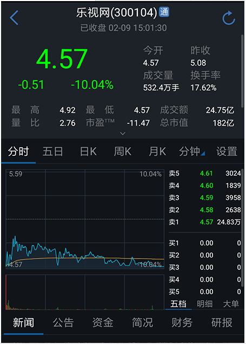
Task: Tap the 卖4 row at 4.60
Action: coord(204,186)
